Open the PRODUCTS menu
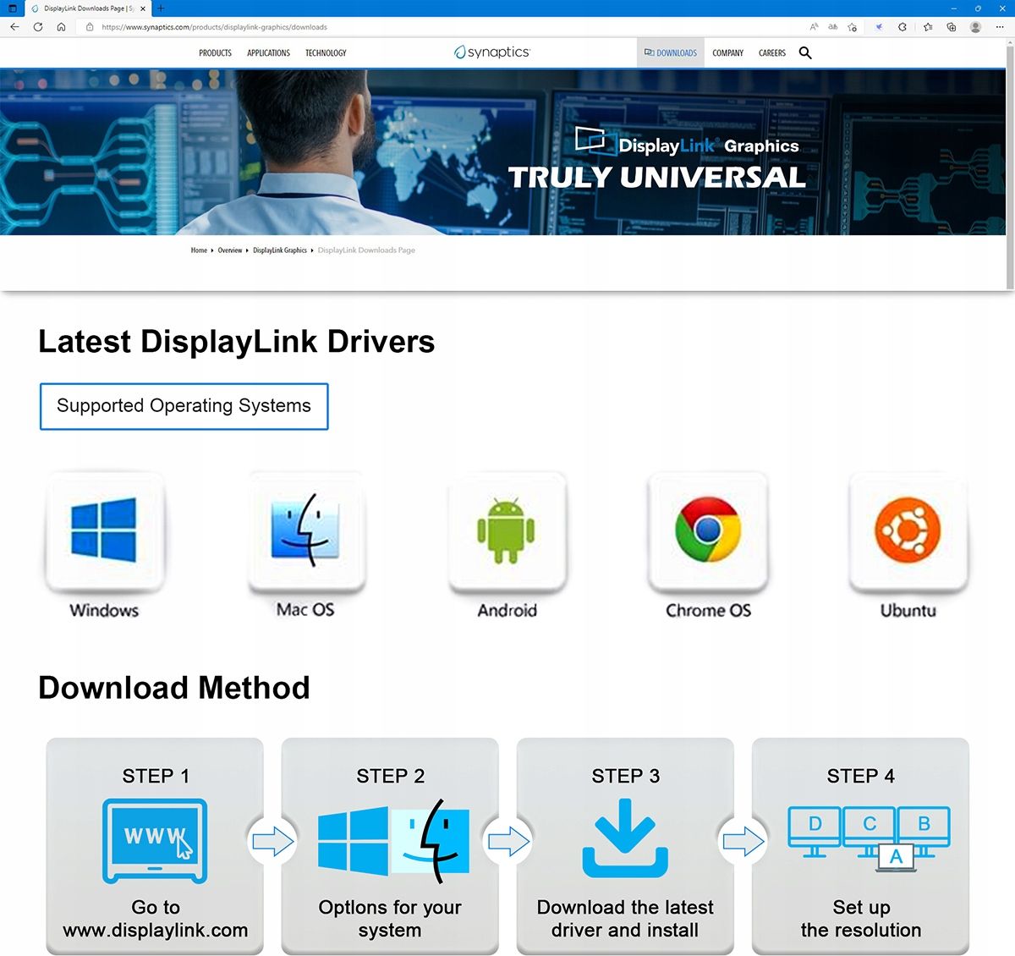 click(x=215, y=52)
